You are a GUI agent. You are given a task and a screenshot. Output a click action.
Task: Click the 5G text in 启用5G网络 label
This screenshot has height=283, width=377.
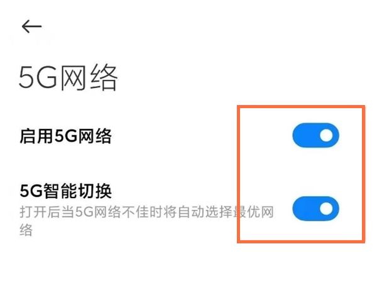[x=65, y=136]
